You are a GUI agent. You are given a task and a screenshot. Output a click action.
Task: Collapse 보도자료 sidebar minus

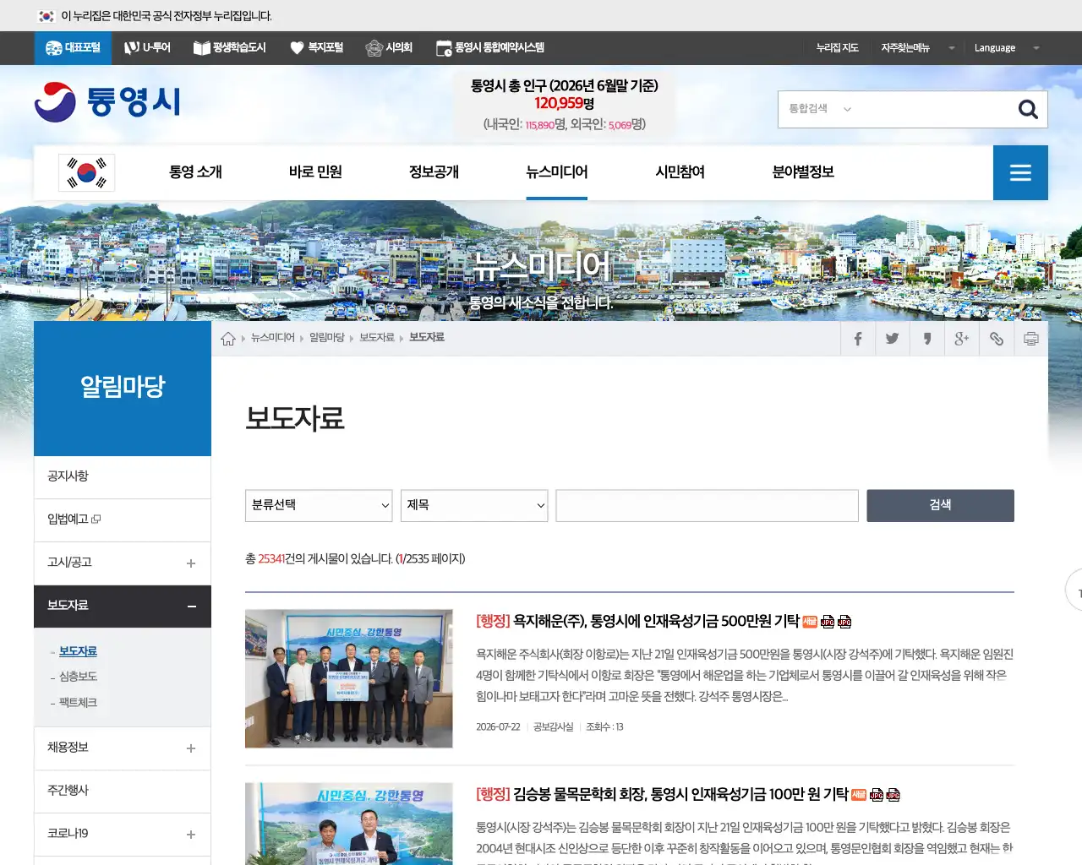pos(192,607)
